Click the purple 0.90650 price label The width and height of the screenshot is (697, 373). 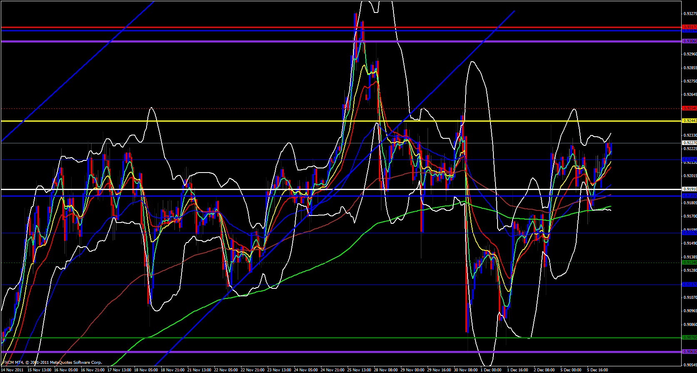click(690, 352)
